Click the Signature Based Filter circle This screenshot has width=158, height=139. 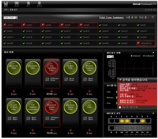(x=71, y=107)
